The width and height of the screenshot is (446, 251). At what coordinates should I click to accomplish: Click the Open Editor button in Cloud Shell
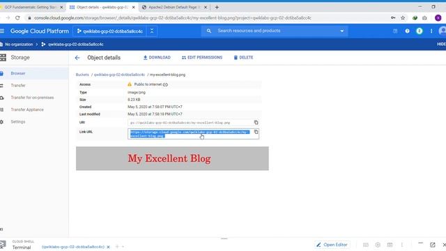[x=332, y=245]
